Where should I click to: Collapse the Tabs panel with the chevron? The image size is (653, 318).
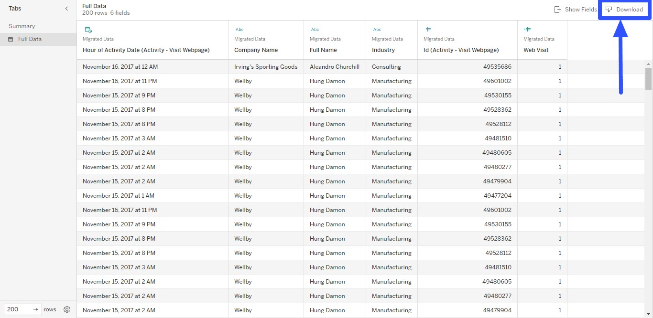coord(66,9)
